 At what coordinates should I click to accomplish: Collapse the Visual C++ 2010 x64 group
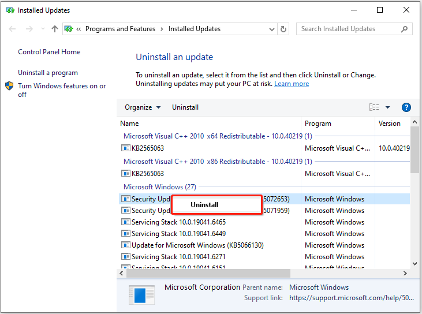tap(218, 136)
